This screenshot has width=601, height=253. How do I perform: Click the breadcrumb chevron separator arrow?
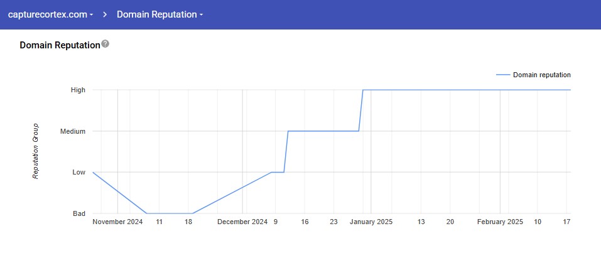(105, 14)
